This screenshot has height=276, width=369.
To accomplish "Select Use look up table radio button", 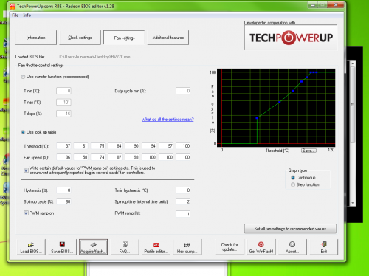I will point(23,132).
